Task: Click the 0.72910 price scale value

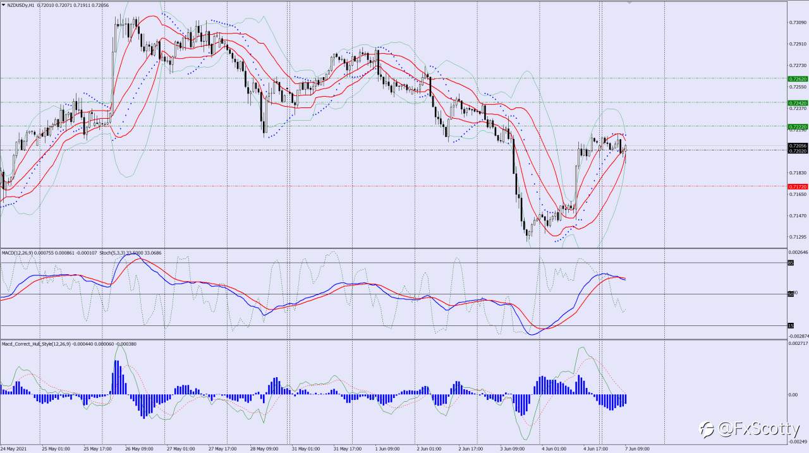Action: click(x=798, y=44)
